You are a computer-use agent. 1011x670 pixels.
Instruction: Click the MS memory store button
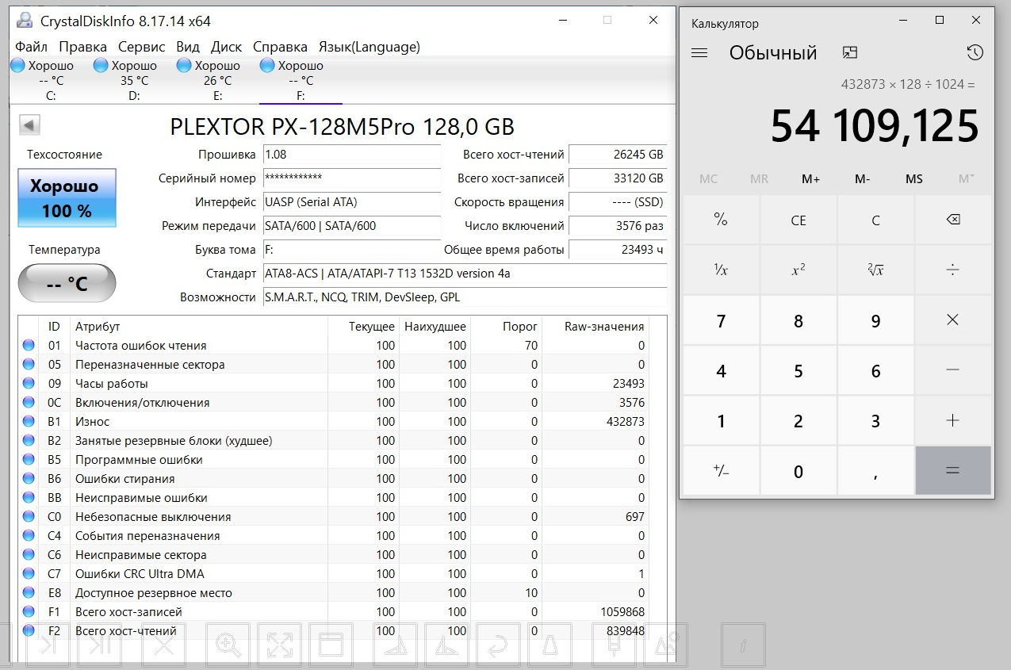tap(913, 179)
